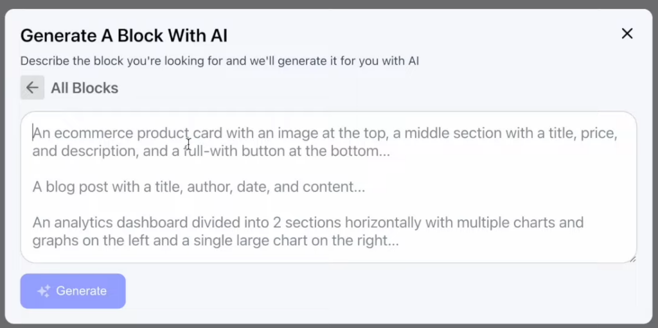Click the word 'Generate' on the purple button
This screenshot has width=658, height=328.
pyautogui.click(x=82, y=291)
